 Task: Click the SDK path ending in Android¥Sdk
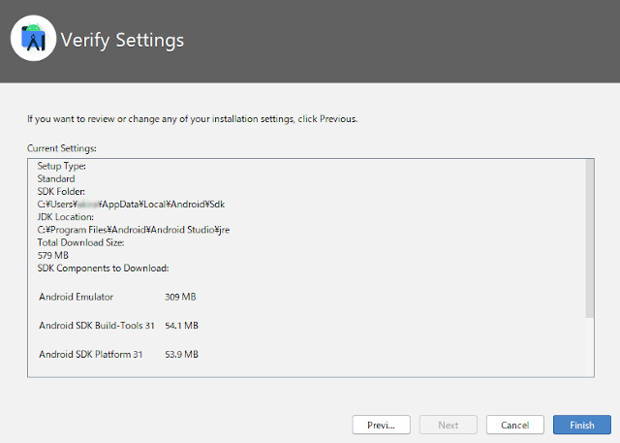tap(131, 205)
